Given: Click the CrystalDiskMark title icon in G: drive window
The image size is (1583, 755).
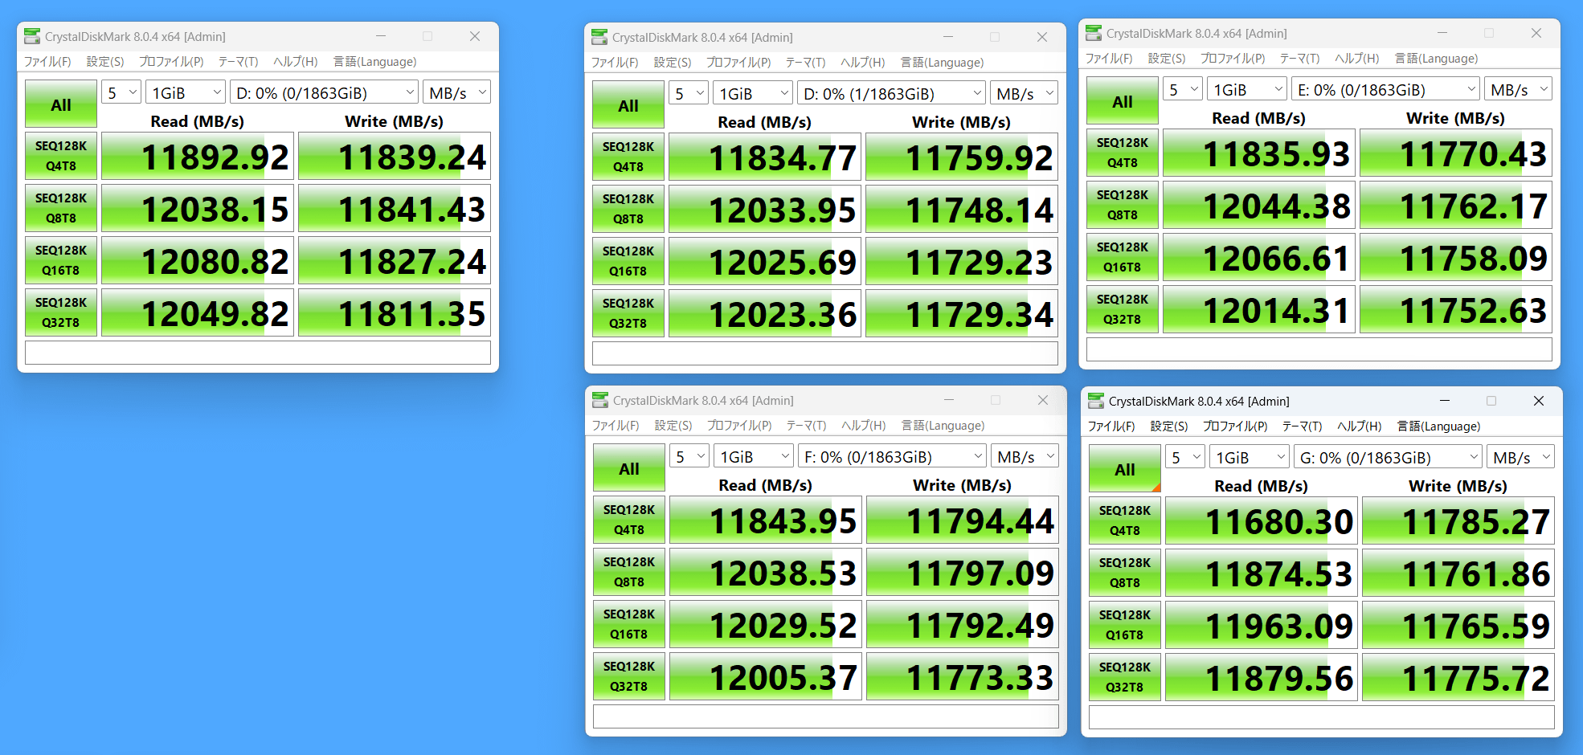Looking at the screenshot, I should 1095,401.
